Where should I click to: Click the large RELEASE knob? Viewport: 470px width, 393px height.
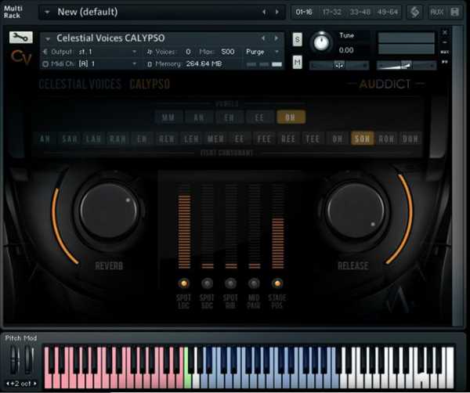(x=355, y=211)
